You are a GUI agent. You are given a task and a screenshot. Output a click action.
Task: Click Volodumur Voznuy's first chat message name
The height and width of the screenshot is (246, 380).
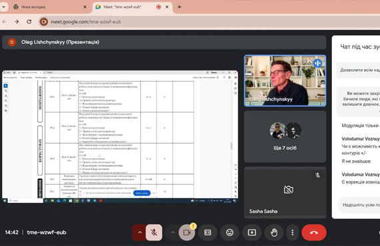click(361, 139)
